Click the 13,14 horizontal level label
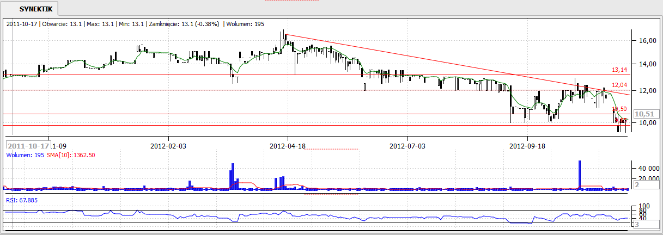Viewport: 663px width, 235px height. (x=619, y=70)
